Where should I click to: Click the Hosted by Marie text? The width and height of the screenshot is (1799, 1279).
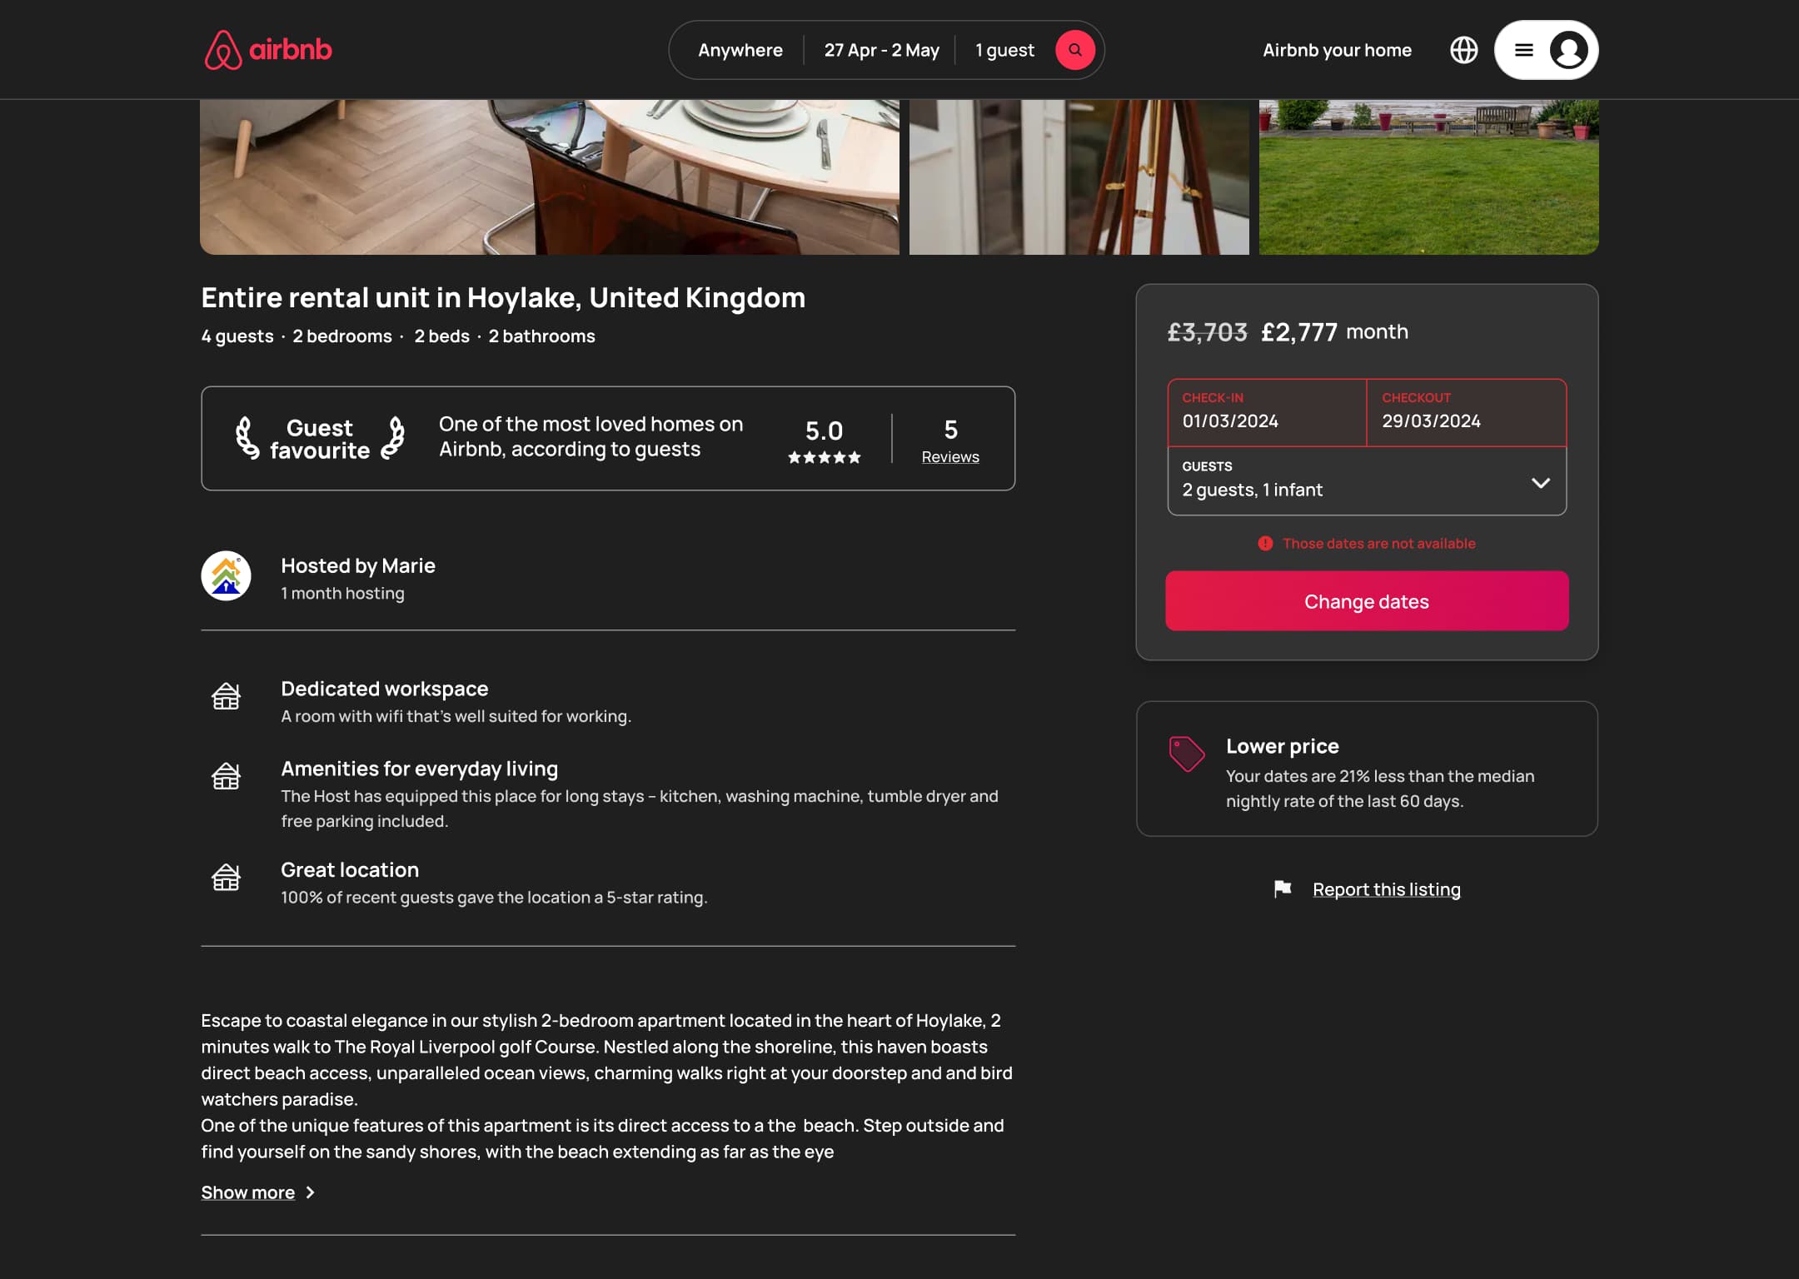click(358, 565)
